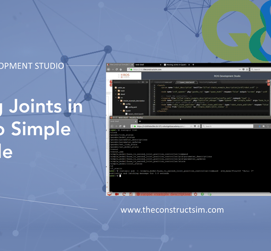
Task: Click the home icon in the back Firefox window
Action: click(x=121, y=70)
